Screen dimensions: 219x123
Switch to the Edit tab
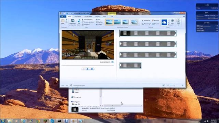click(x=112, y=17)
